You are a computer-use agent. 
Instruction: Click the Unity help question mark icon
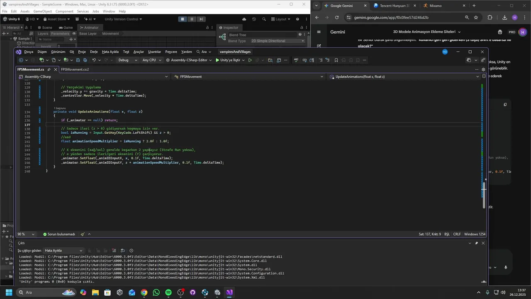click(297, 19)
